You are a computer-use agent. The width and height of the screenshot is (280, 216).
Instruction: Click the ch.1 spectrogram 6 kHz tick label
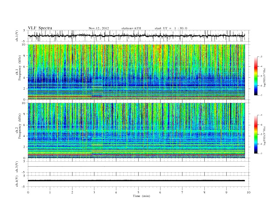[25, 67]
